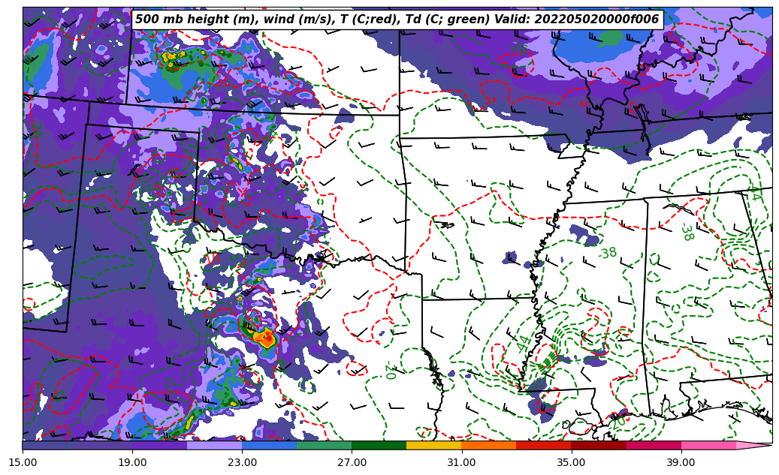This screenshot has width=779, height=475.
Task: Click the pink arrow end of colorbar
Action: coord(753,445)
